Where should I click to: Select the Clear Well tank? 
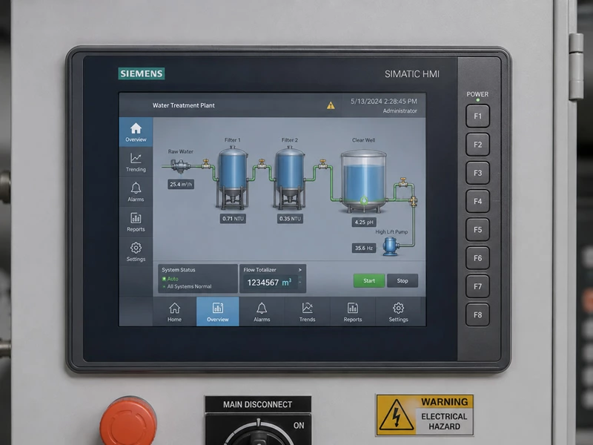[364, 181]
